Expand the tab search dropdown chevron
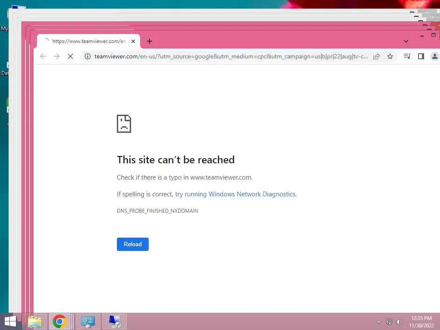440x330 pixels. 406,41
